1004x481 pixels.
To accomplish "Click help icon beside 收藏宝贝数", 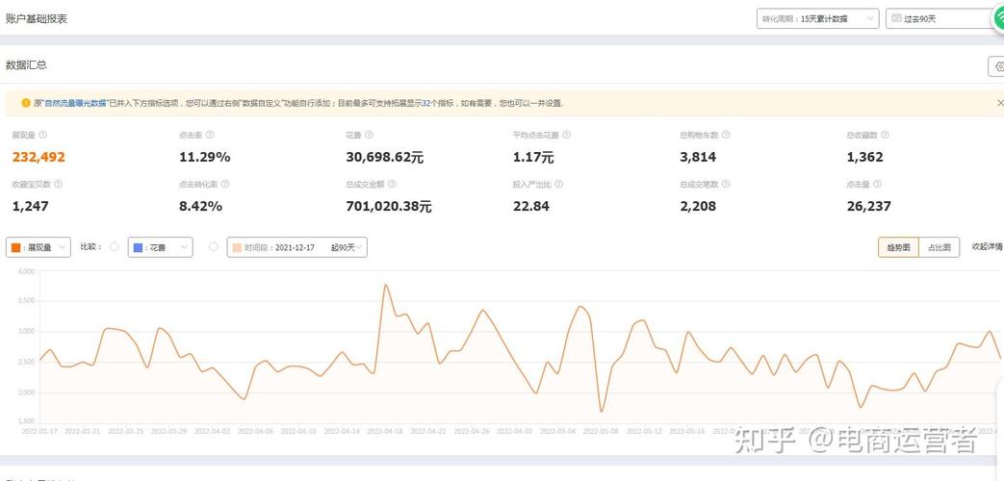I will pyautogui.click(x=59, y=184).
